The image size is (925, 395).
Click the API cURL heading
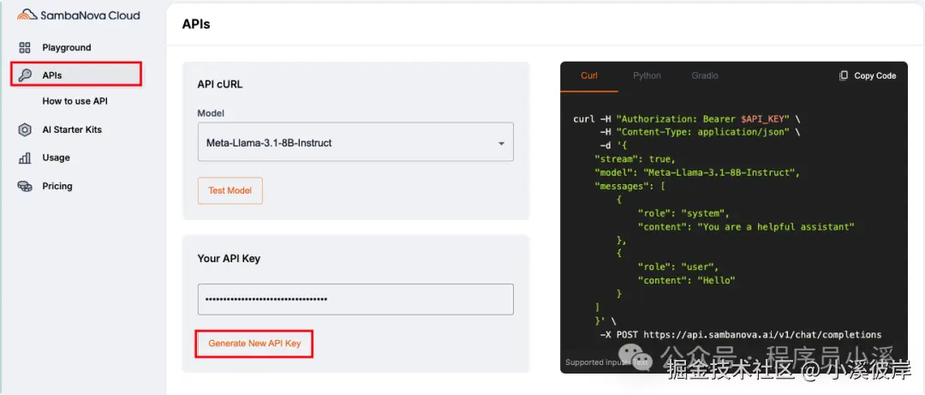click(220, 85)
